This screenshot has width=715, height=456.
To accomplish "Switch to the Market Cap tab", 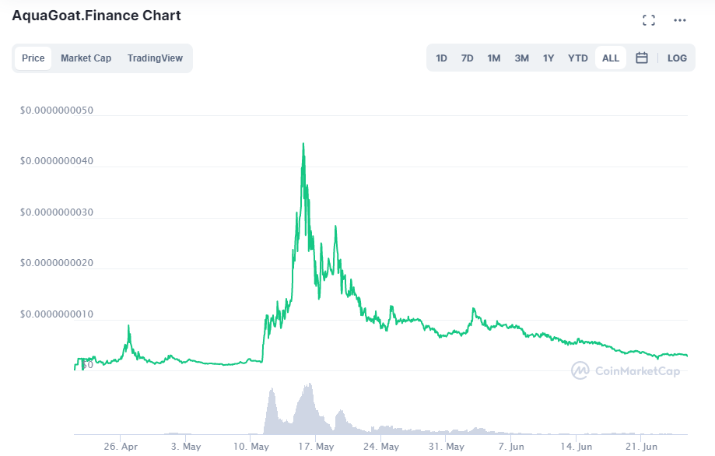I will click(x=86, y=58).
